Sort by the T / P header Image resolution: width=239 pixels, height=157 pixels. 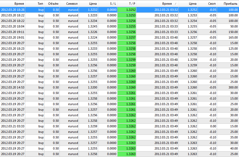point(127,4)
